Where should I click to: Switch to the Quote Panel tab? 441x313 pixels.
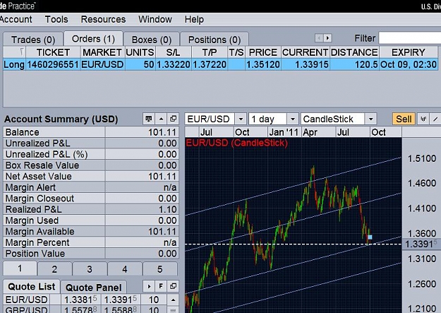pos(93,288)
